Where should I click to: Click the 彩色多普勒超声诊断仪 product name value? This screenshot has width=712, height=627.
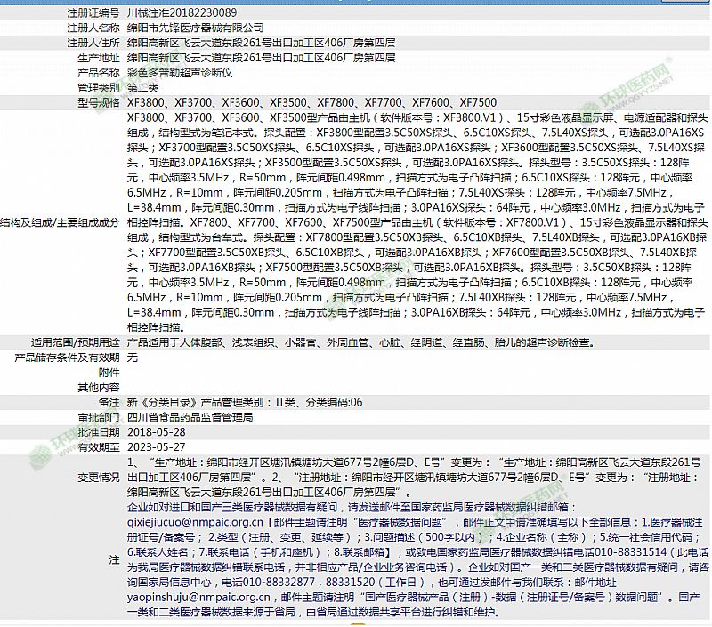click(x=179, y=72)
